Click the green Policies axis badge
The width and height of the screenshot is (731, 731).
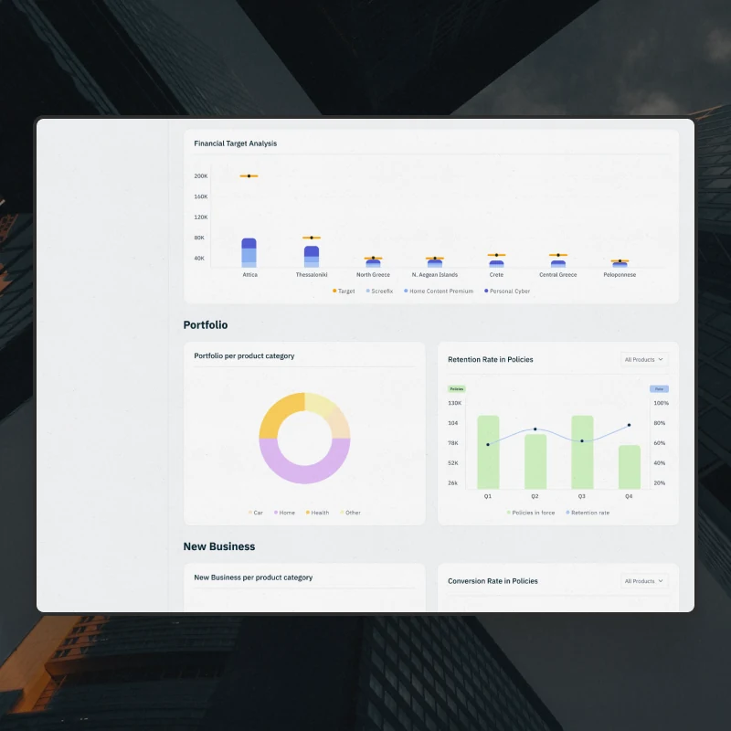(x=456, y=389)
